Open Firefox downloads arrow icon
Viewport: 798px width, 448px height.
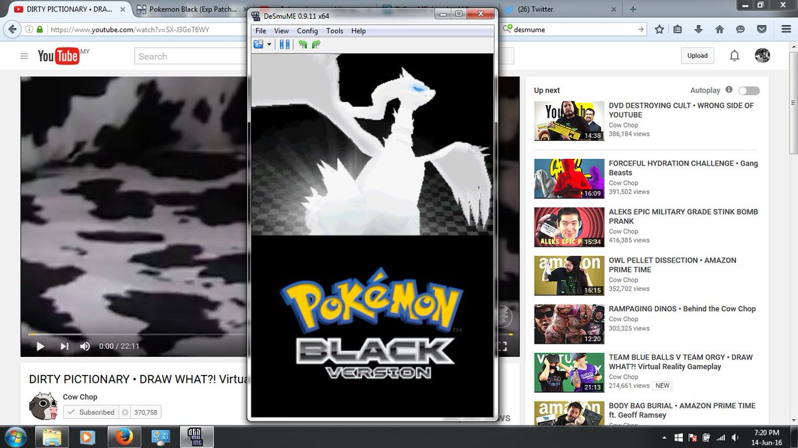[x=699, y=29]
